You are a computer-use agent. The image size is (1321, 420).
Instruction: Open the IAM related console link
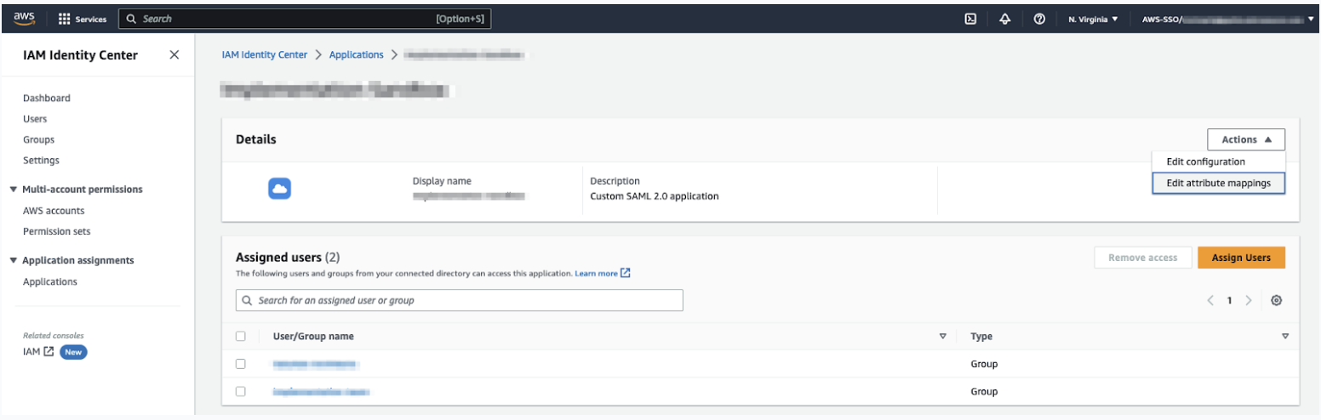coord(31,351)
